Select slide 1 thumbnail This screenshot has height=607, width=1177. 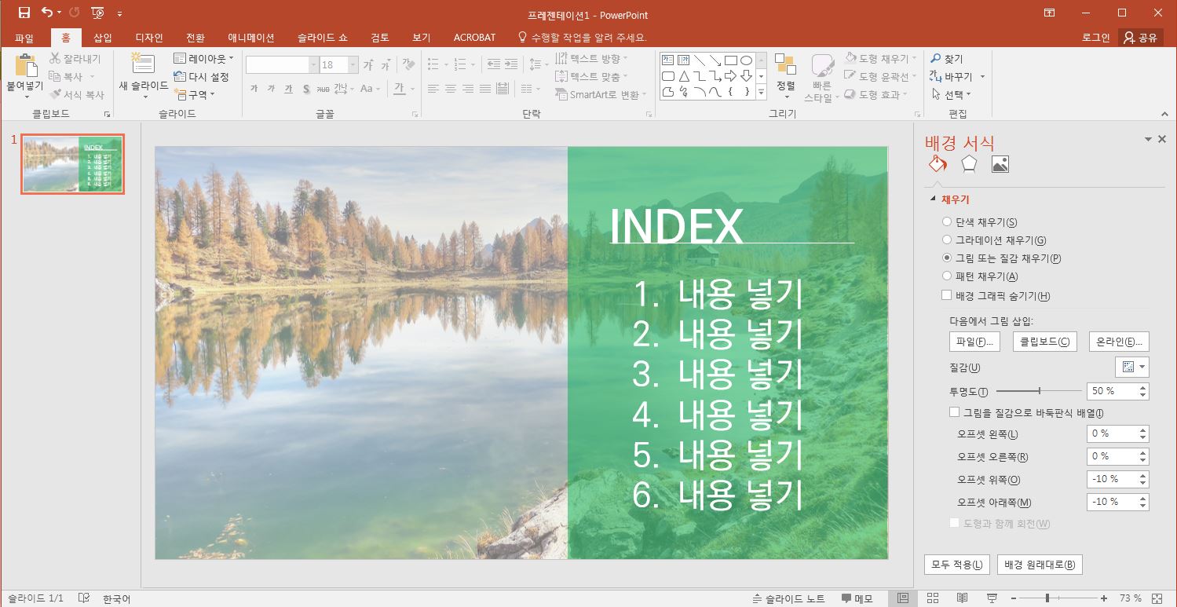[72, 163]
